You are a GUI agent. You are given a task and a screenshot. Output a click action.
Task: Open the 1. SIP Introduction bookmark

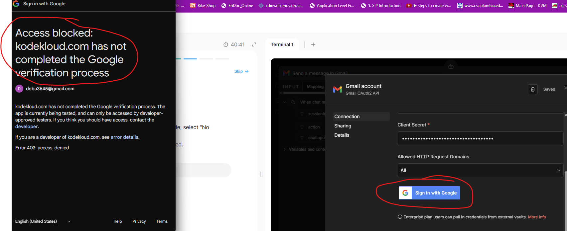coord(381,6)
